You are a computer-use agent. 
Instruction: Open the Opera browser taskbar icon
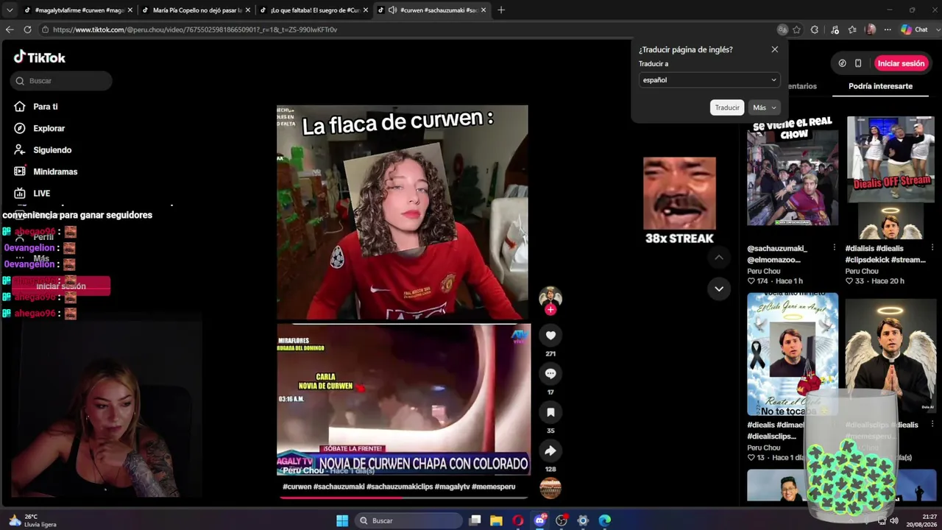518,520
